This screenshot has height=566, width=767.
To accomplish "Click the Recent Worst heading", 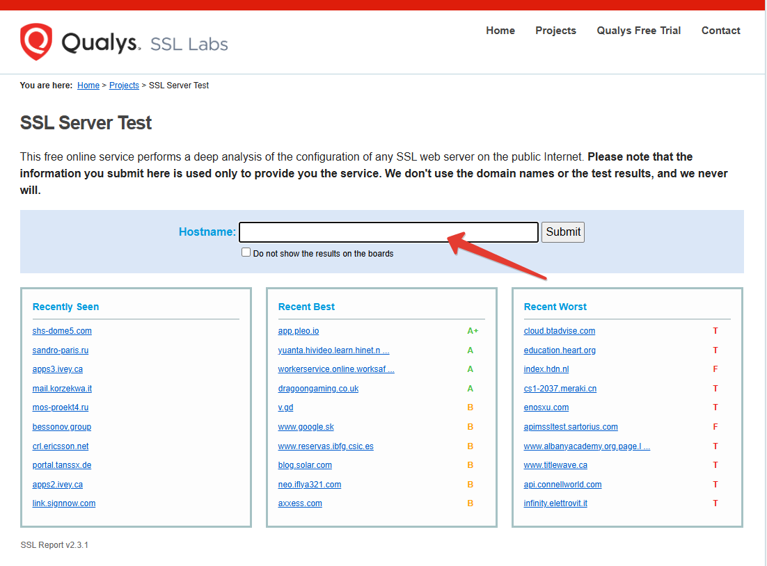I will tap(555, 307).
